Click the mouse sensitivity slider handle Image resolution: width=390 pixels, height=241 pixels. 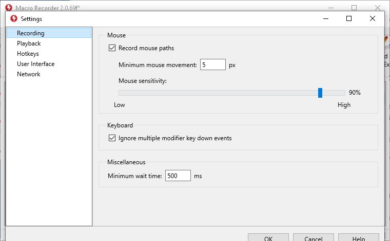[x=320, y=93]
